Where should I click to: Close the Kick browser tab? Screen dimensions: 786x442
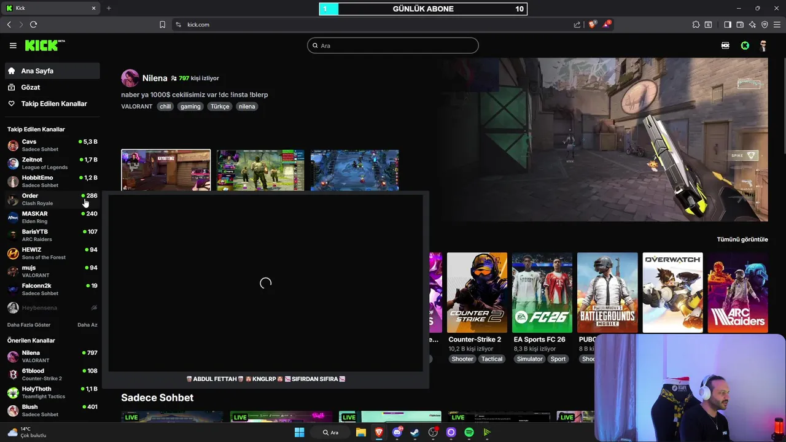click(93, 8)
